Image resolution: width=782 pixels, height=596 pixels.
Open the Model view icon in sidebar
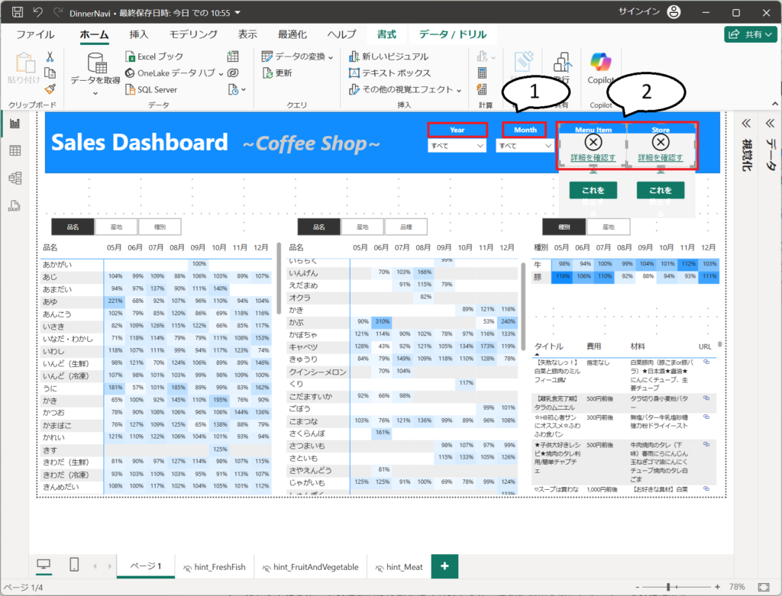click(x=15, y=178)
